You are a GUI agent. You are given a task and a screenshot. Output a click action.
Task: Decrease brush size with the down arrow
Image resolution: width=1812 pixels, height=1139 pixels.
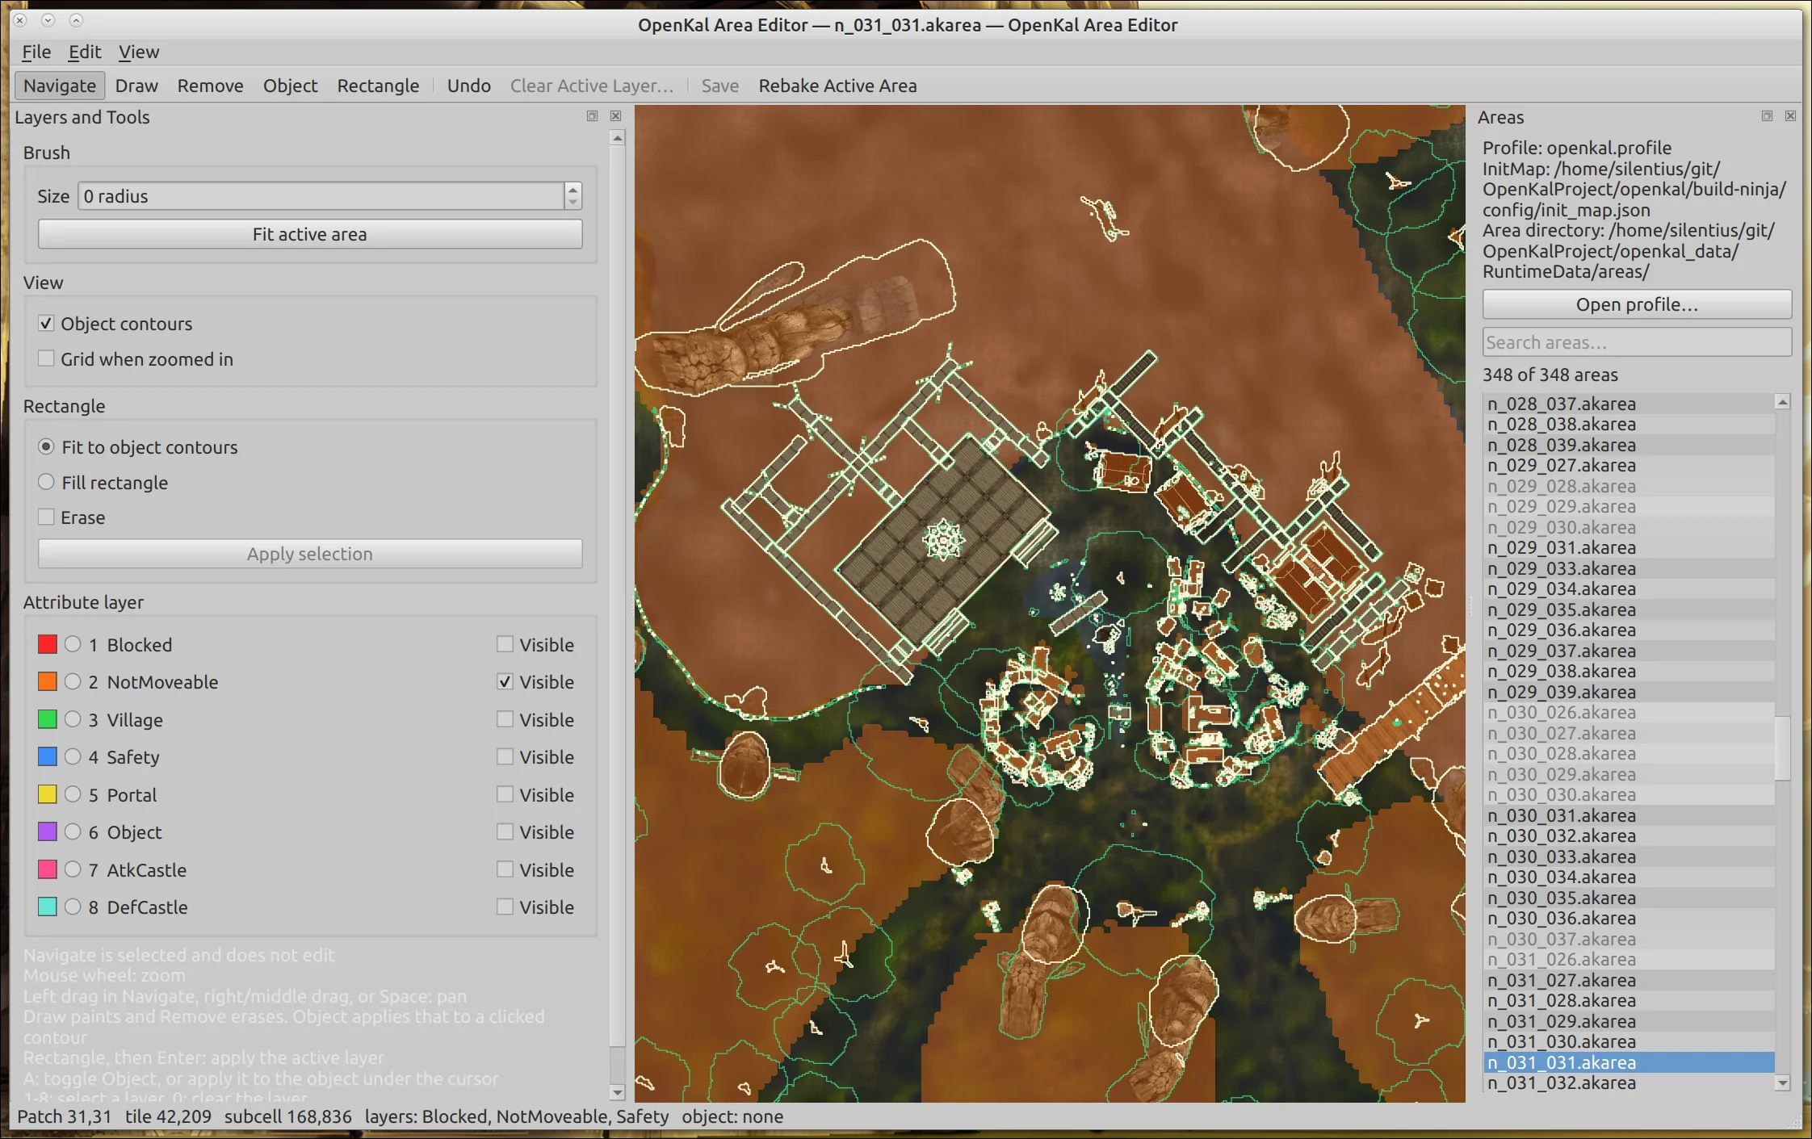pos(573,203)
